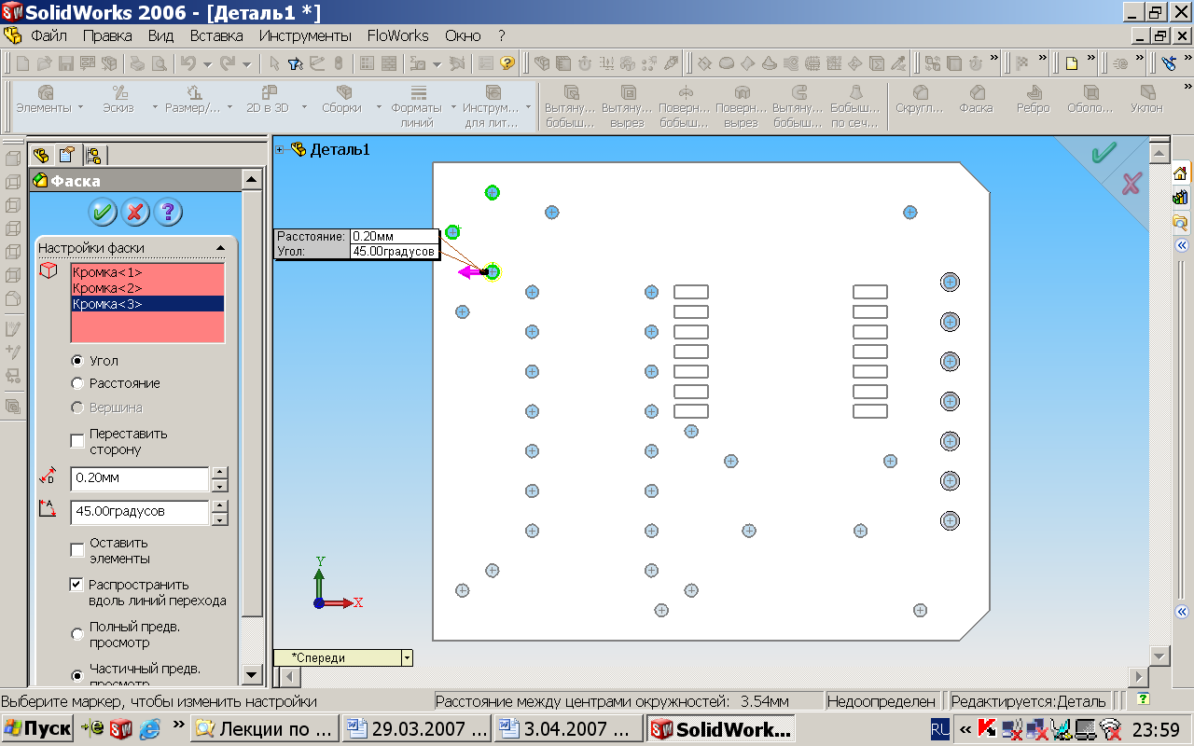Enable the Оставить элементы checkbox

tap(78, 550)
